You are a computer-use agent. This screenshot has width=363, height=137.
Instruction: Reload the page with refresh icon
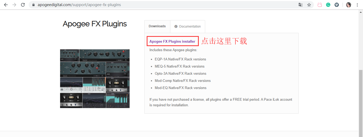pos(23,5)
